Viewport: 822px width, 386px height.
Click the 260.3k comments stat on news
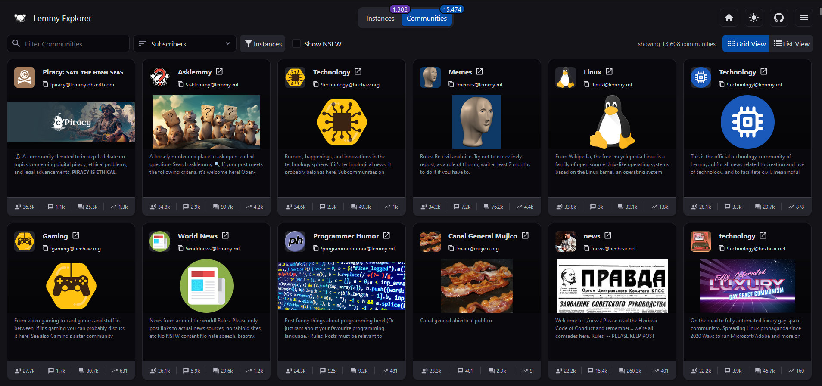pos(630,371)
